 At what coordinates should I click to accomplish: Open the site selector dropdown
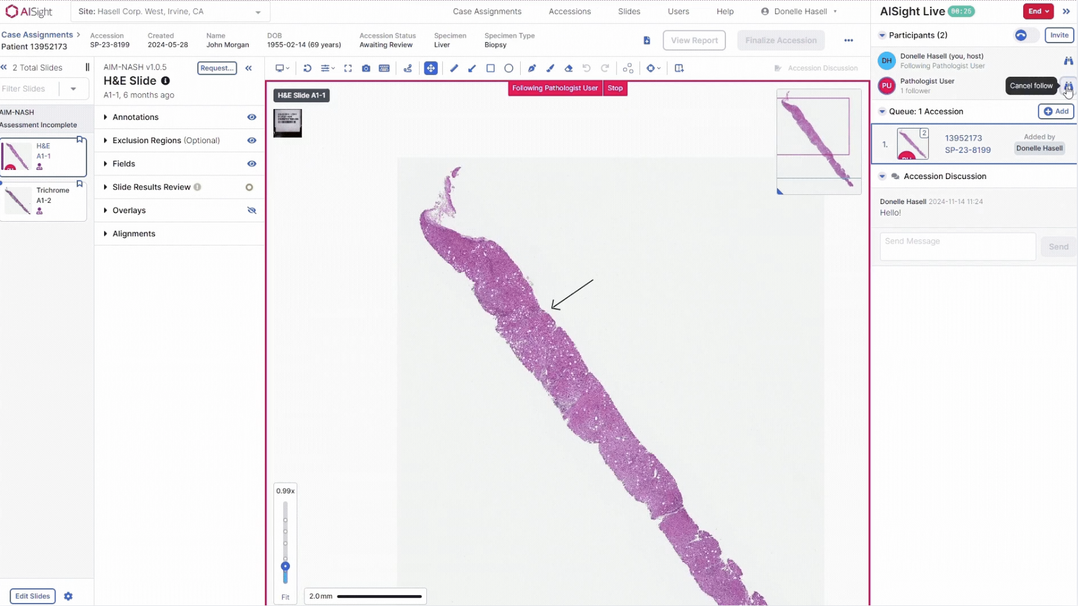tap(257, 11)
